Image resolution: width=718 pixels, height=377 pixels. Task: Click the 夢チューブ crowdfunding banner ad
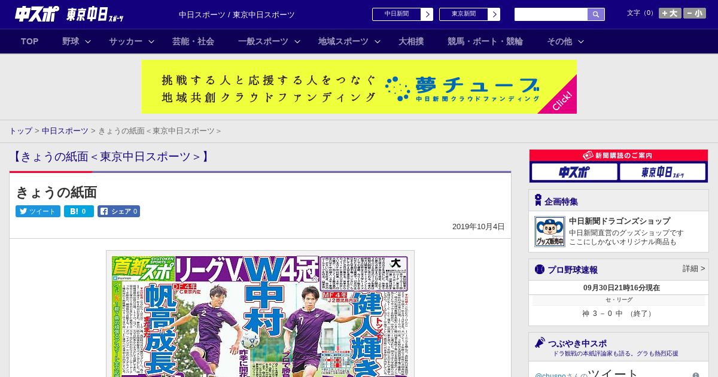coord(359,87)
